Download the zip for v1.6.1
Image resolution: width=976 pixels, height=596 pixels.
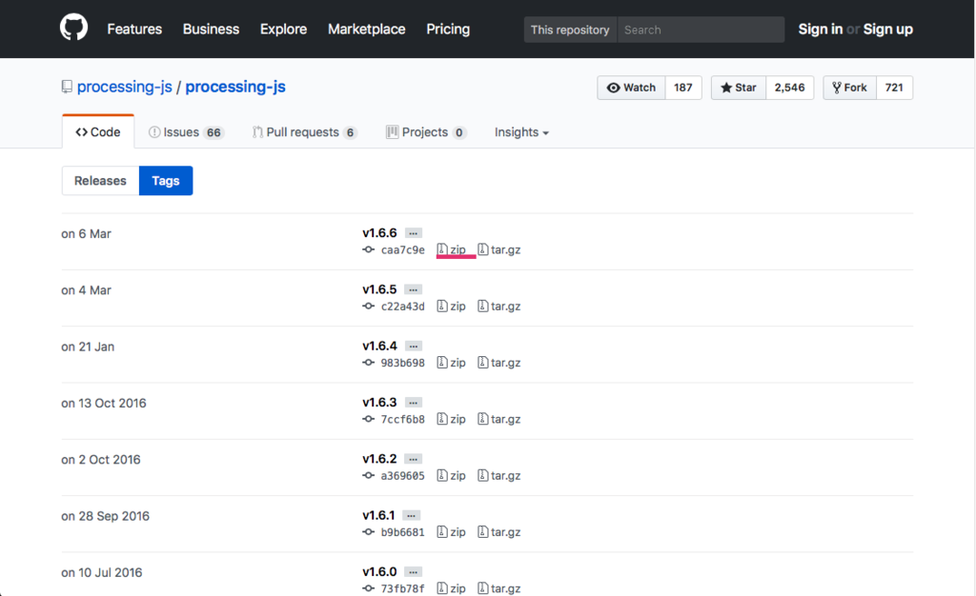451,532
